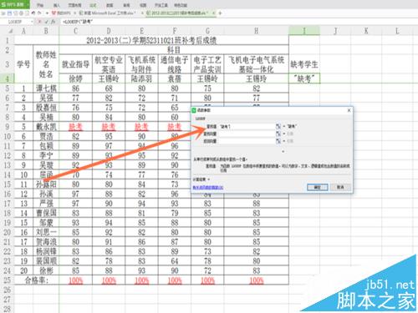
Task: Open the 数据 ribbon tab
Action: point(110,5)
